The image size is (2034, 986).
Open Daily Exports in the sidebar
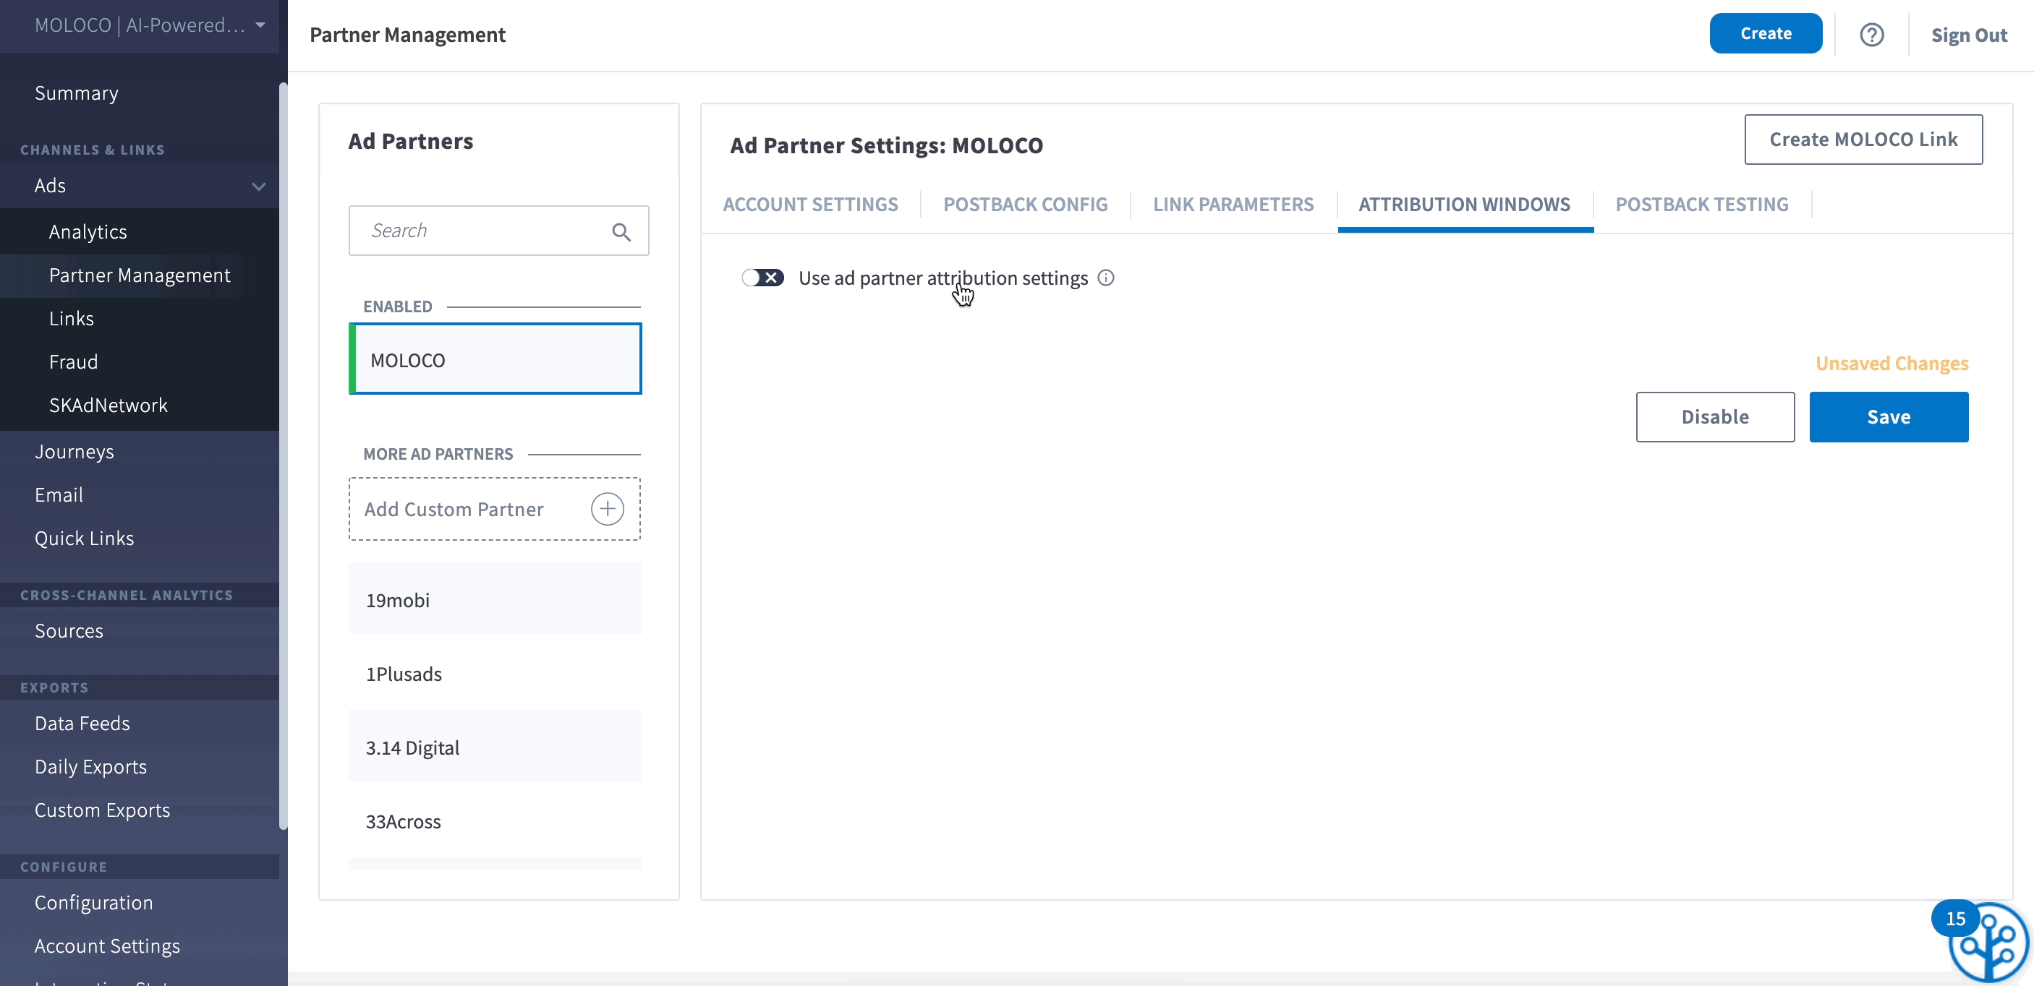pyautogui.click(x=91, y=768)
